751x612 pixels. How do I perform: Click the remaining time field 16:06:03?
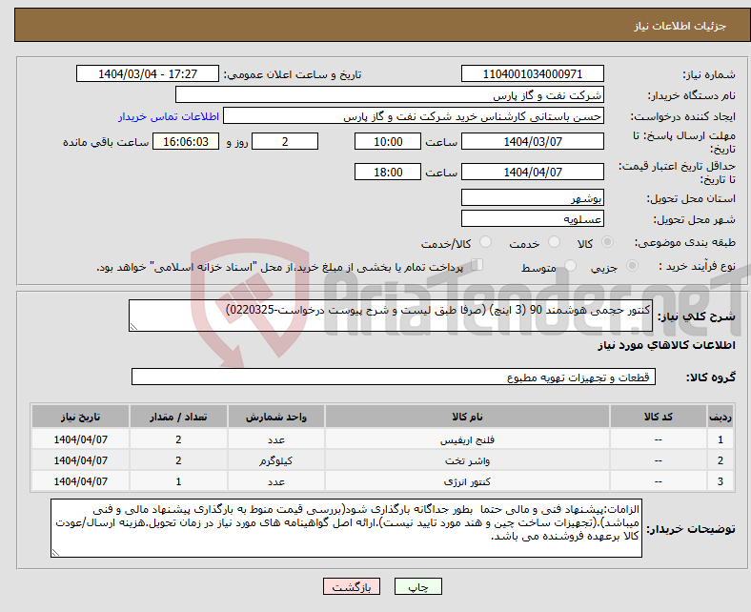(x=186, y=141)
